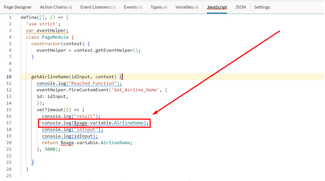Click the define keyword on line 1
Viewport: 325px width, 181px height.
click(29, 17)
